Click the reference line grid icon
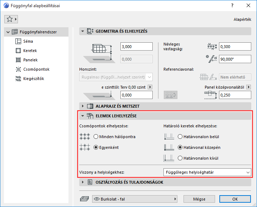The width and height of the screenshot is (257, 207). click(204, 77)
